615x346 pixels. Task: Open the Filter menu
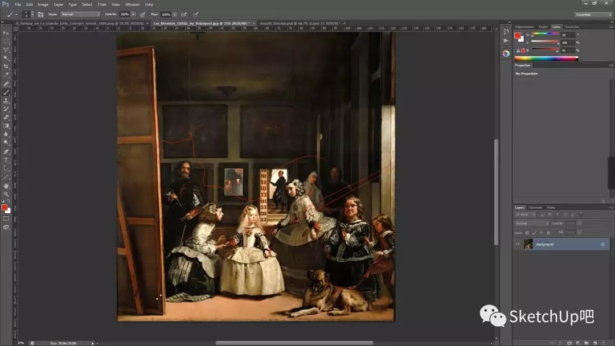(x=102, y=5)
